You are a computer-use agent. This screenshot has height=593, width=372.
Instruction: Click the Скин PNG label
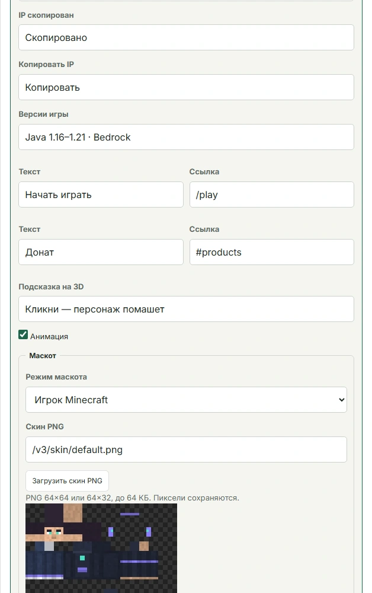point(44,426)
